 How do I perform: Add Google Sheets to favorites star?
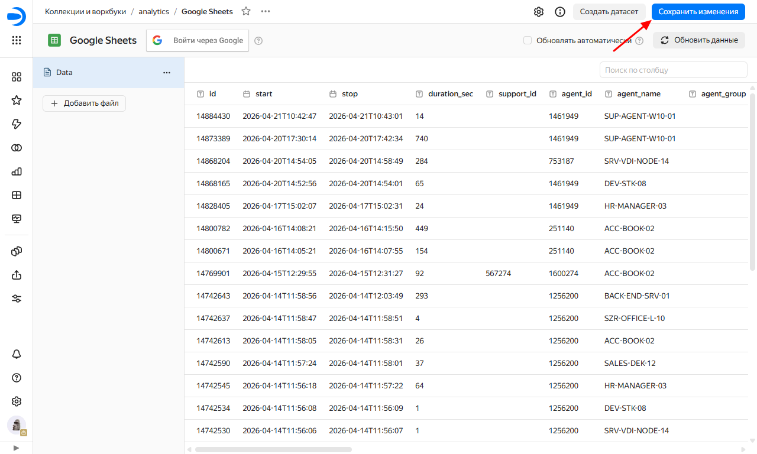246,11
